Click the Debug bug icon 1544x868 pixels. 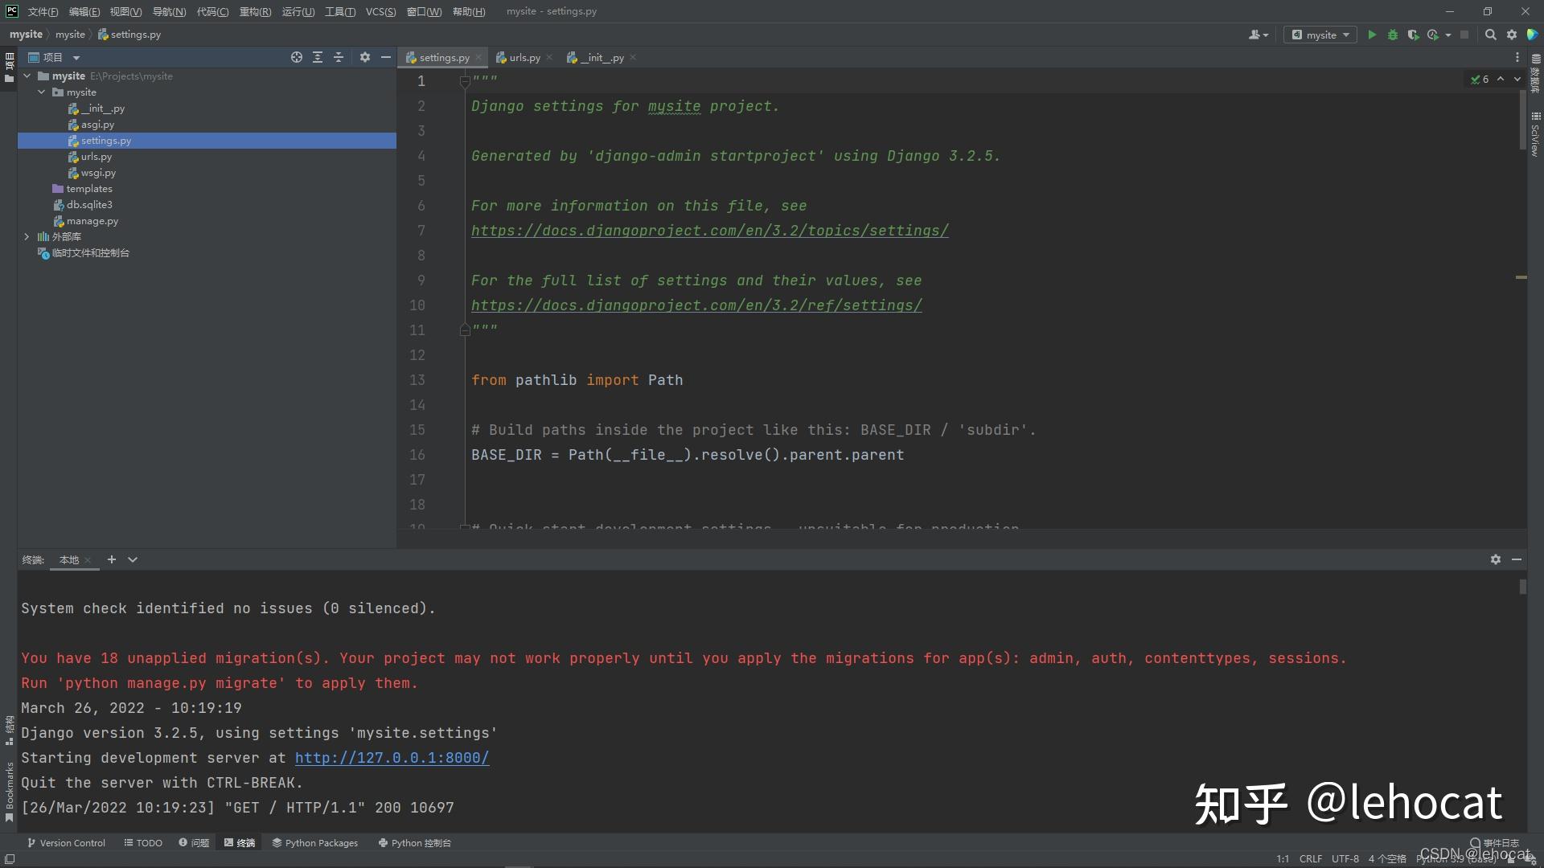(x=1393, y=35)
